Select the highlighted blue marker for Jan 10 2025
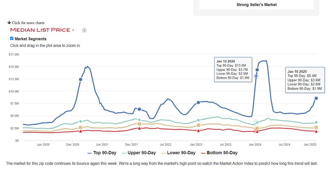 [x=316, y=98]
